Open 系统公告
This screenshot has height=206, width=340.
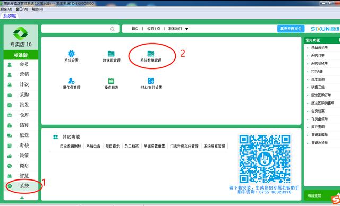(x=93, y=146)
